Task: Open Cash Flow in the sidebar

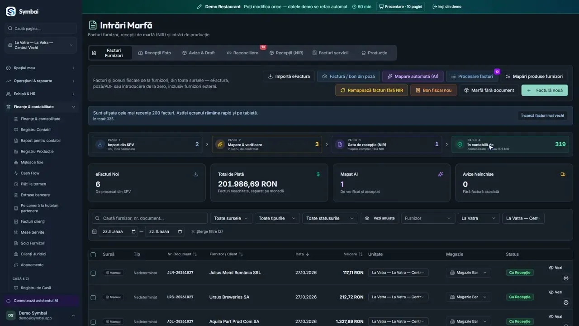Action: (30, 173)
